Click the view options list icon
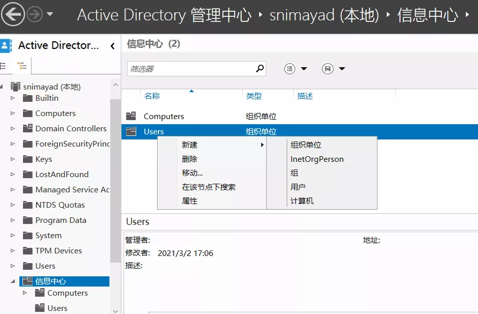Screen dimensions: 478x314 290,69
